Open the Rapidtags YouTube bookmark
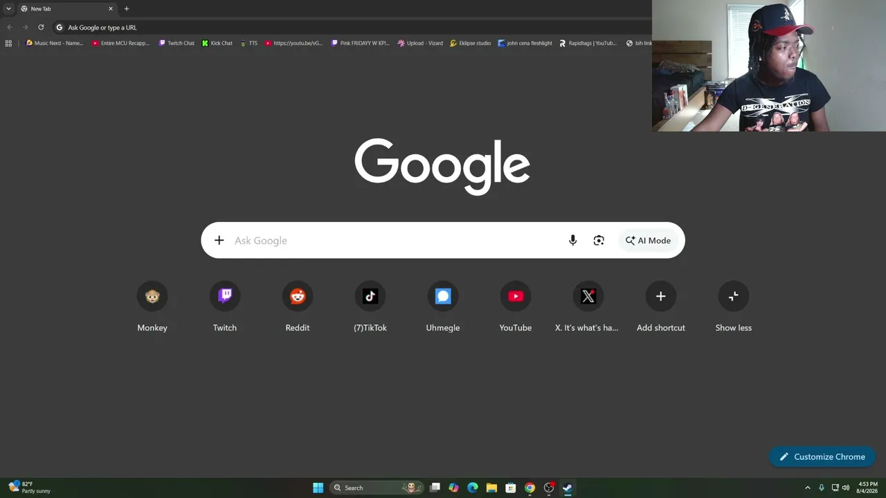886x498 pixels. [588, 43]
